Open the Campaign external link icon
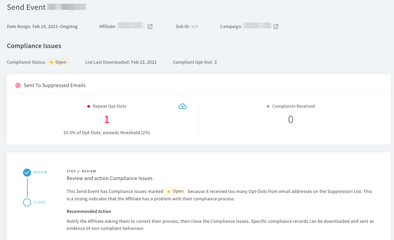 point(276,26)
